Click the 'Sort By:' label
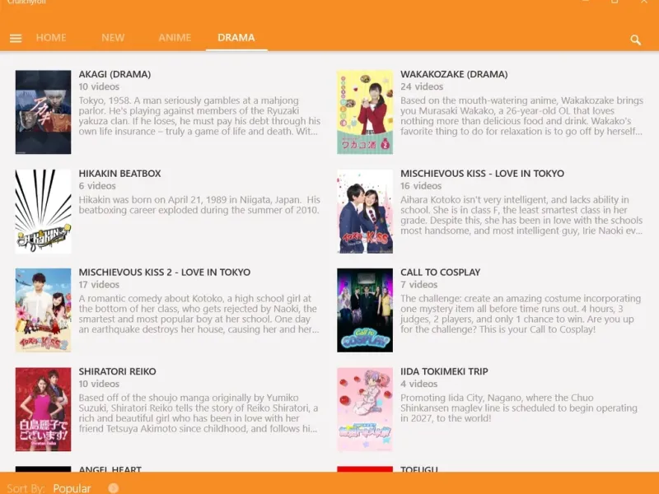Screen dimensions: 659x494 click(26, 488)
